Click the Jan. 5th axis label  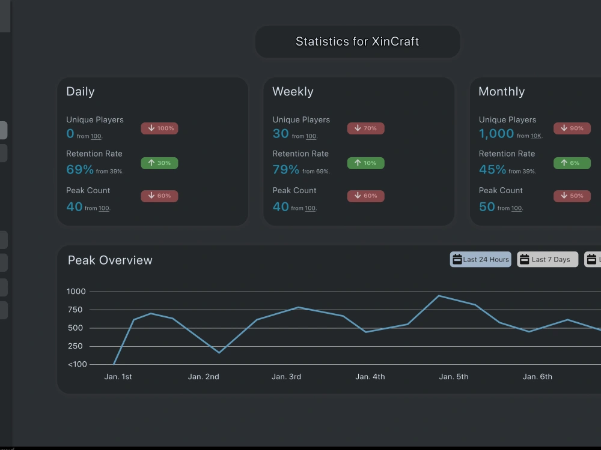coord(454,377)
